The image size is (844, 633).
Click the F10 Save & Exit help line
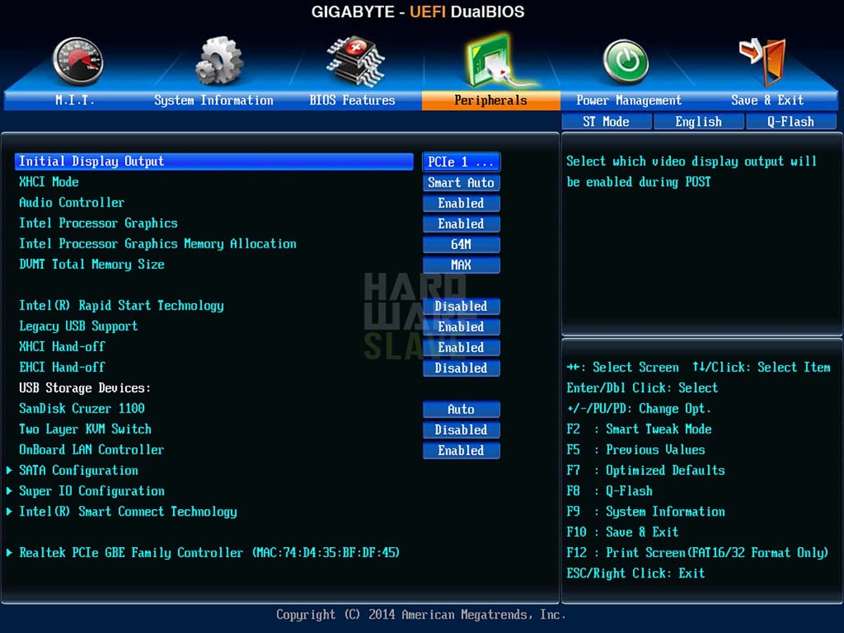(622, 532)
